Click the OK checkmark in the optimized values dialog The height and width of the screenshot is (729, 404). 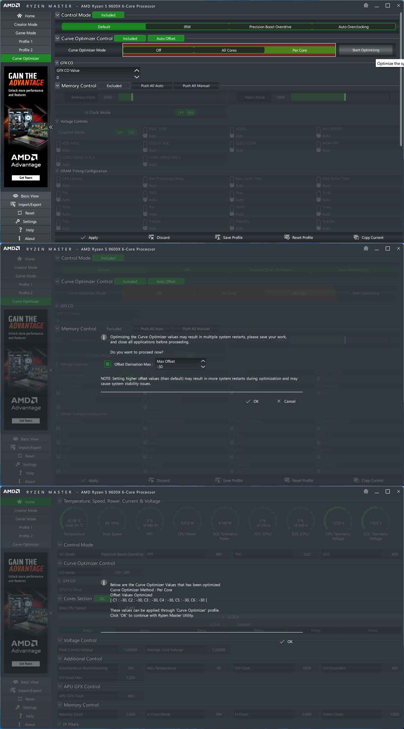(282, 642)
